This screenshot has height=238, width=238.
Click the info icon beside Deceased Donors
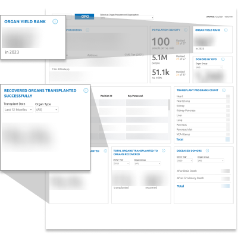tap(207, 151)
